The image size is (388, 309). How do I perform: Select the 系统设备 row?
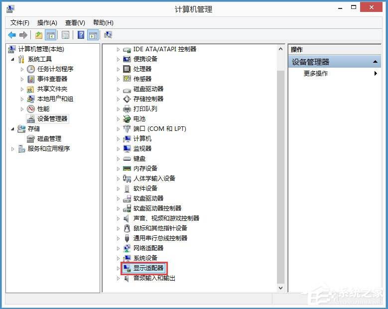[x=145, y=258]
